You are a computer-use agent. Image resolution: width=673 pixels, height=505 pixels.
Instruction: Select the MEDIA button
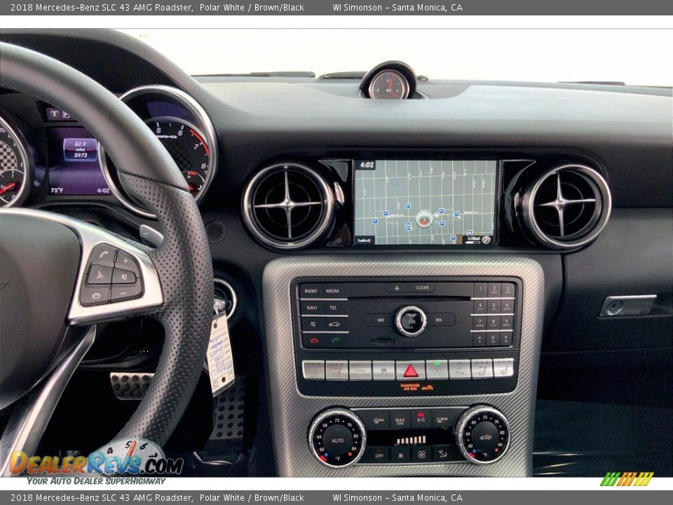point(332,291)
